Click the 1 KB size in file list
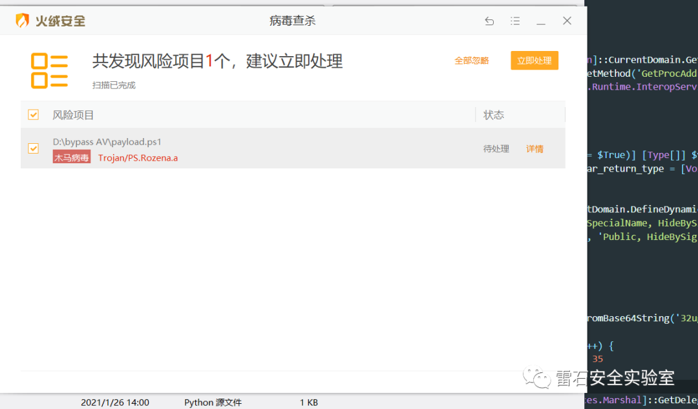The width and height of the screenshot is (698, 409). click(x=309, y=403)
